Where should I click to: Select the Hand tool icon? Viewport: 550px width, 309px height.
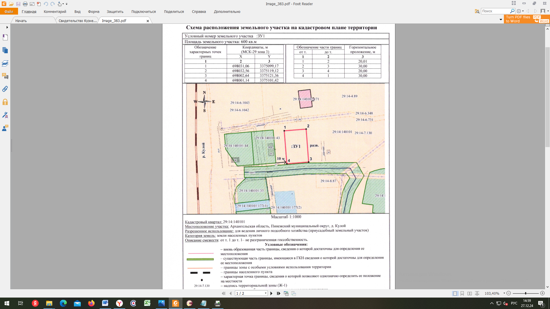click(x=59, y=4)
